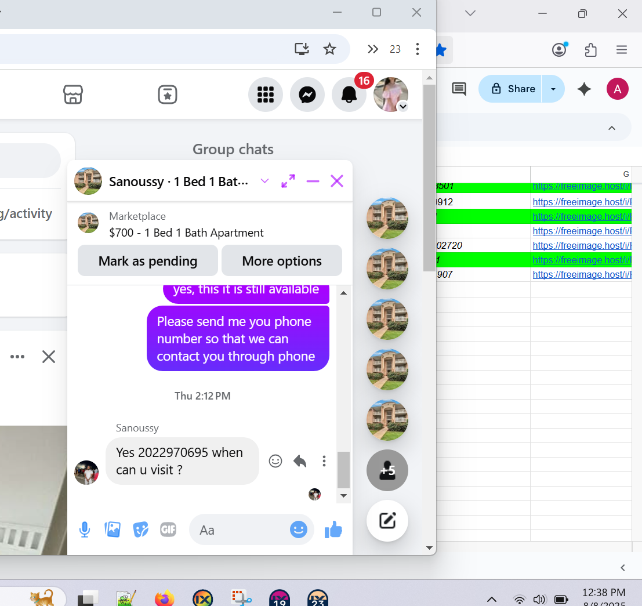This screenshot has width=642, height=606.
Task: Collapse Sheets header with up chevron
Action: (612, 128)
